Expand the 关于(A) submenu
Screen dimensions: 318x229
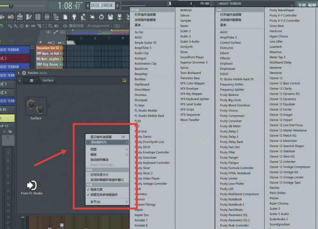click(107, 202)
